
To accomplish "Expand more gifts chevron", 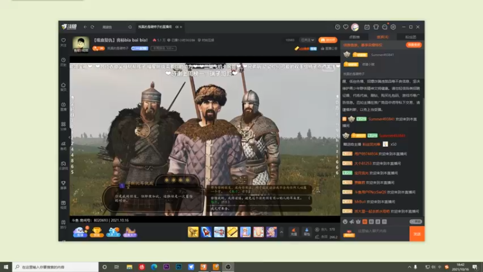I will [281, 232].
